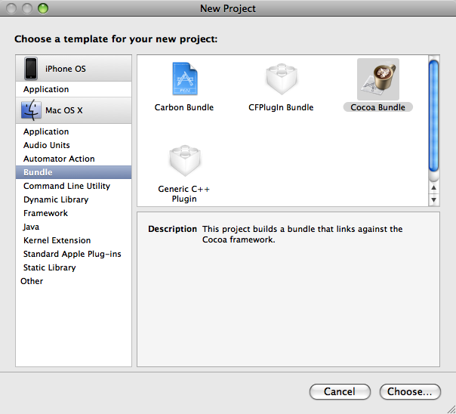This screenshot has height=414, width=456.
Task: Select Application under iPhone OS
Action: point(46,89)
